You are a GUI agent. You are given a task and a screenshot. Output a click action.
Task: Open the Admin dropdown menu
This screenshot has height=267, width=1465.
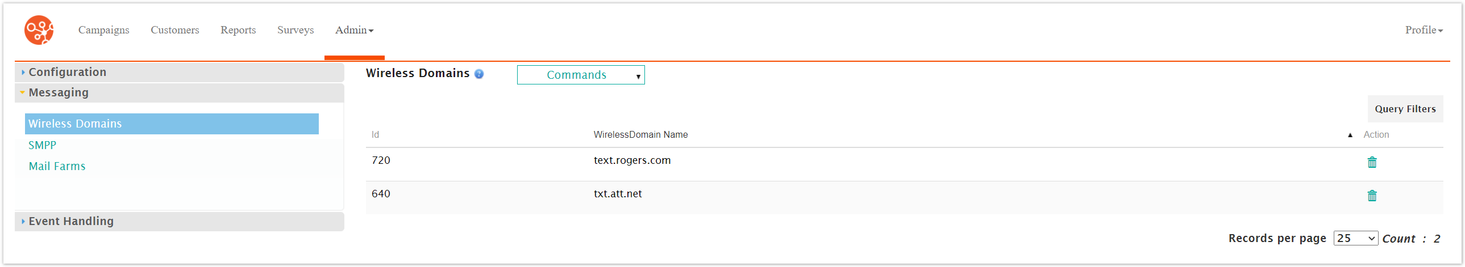tap(353, 30)
